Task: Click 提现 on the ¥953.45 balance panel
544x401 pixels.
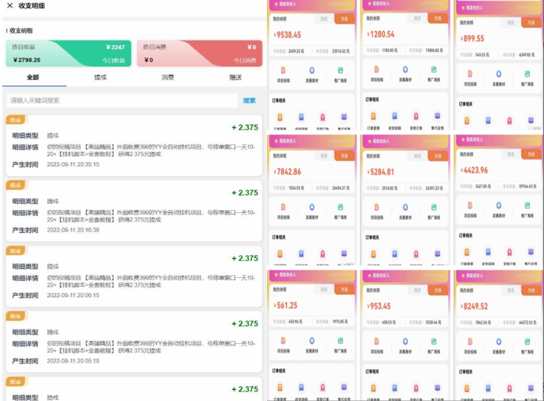Action: point(417,290)
